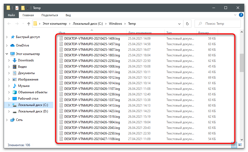248x152 pixels.
Task: Select file DESKTOP-VTNMUP0-20210426-1011.log
Action: 92,72
